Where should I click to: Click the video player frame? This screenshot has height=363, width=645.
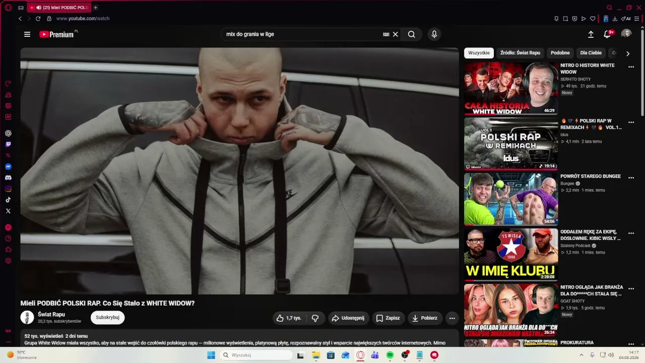click(239, 171)
